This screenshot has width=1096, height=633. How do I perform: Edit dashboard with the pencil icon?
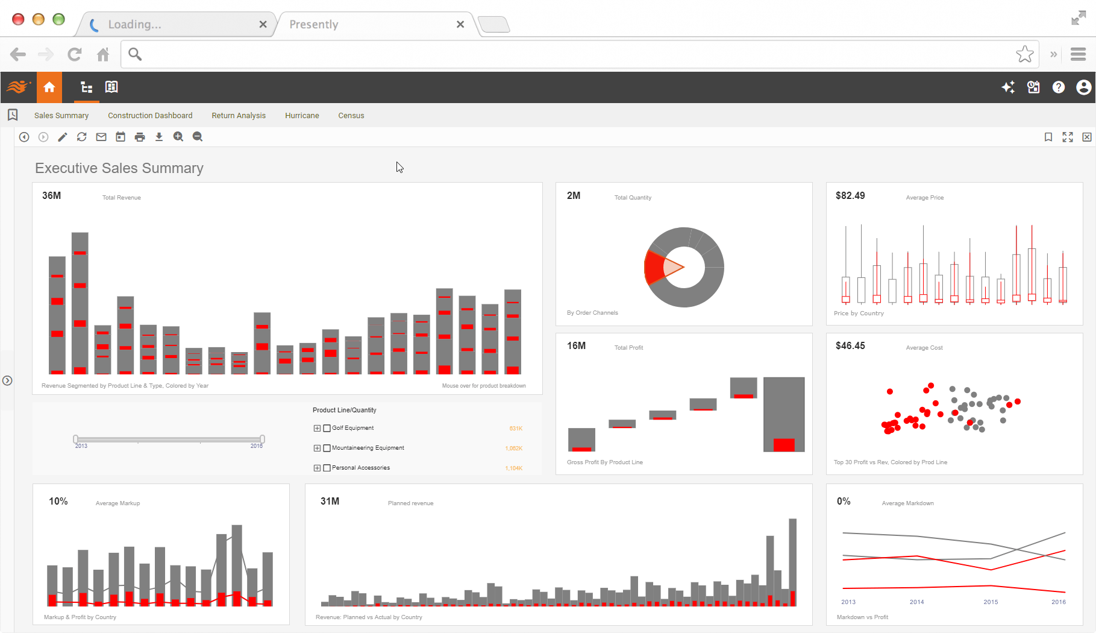(63, 137)
